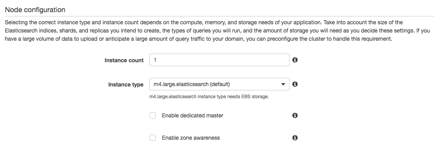
Task: Click the Enable dedicated master label text
Action: tap(193, 115)
